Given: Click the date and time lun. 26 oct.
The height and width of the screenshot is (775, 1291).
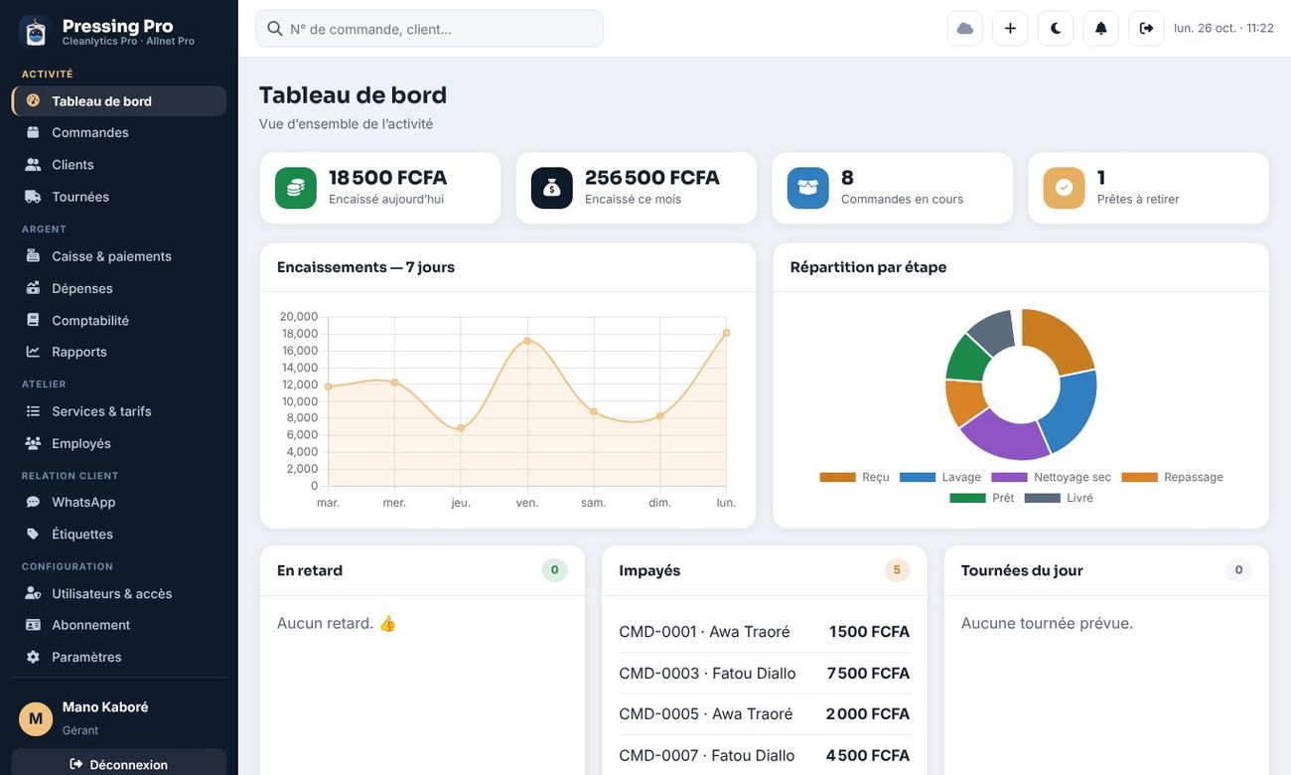Looking at the screenshot, I should (x=1223, y=28).
